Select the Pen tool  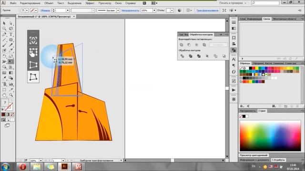pyautogui.click(x=4, y=35)
